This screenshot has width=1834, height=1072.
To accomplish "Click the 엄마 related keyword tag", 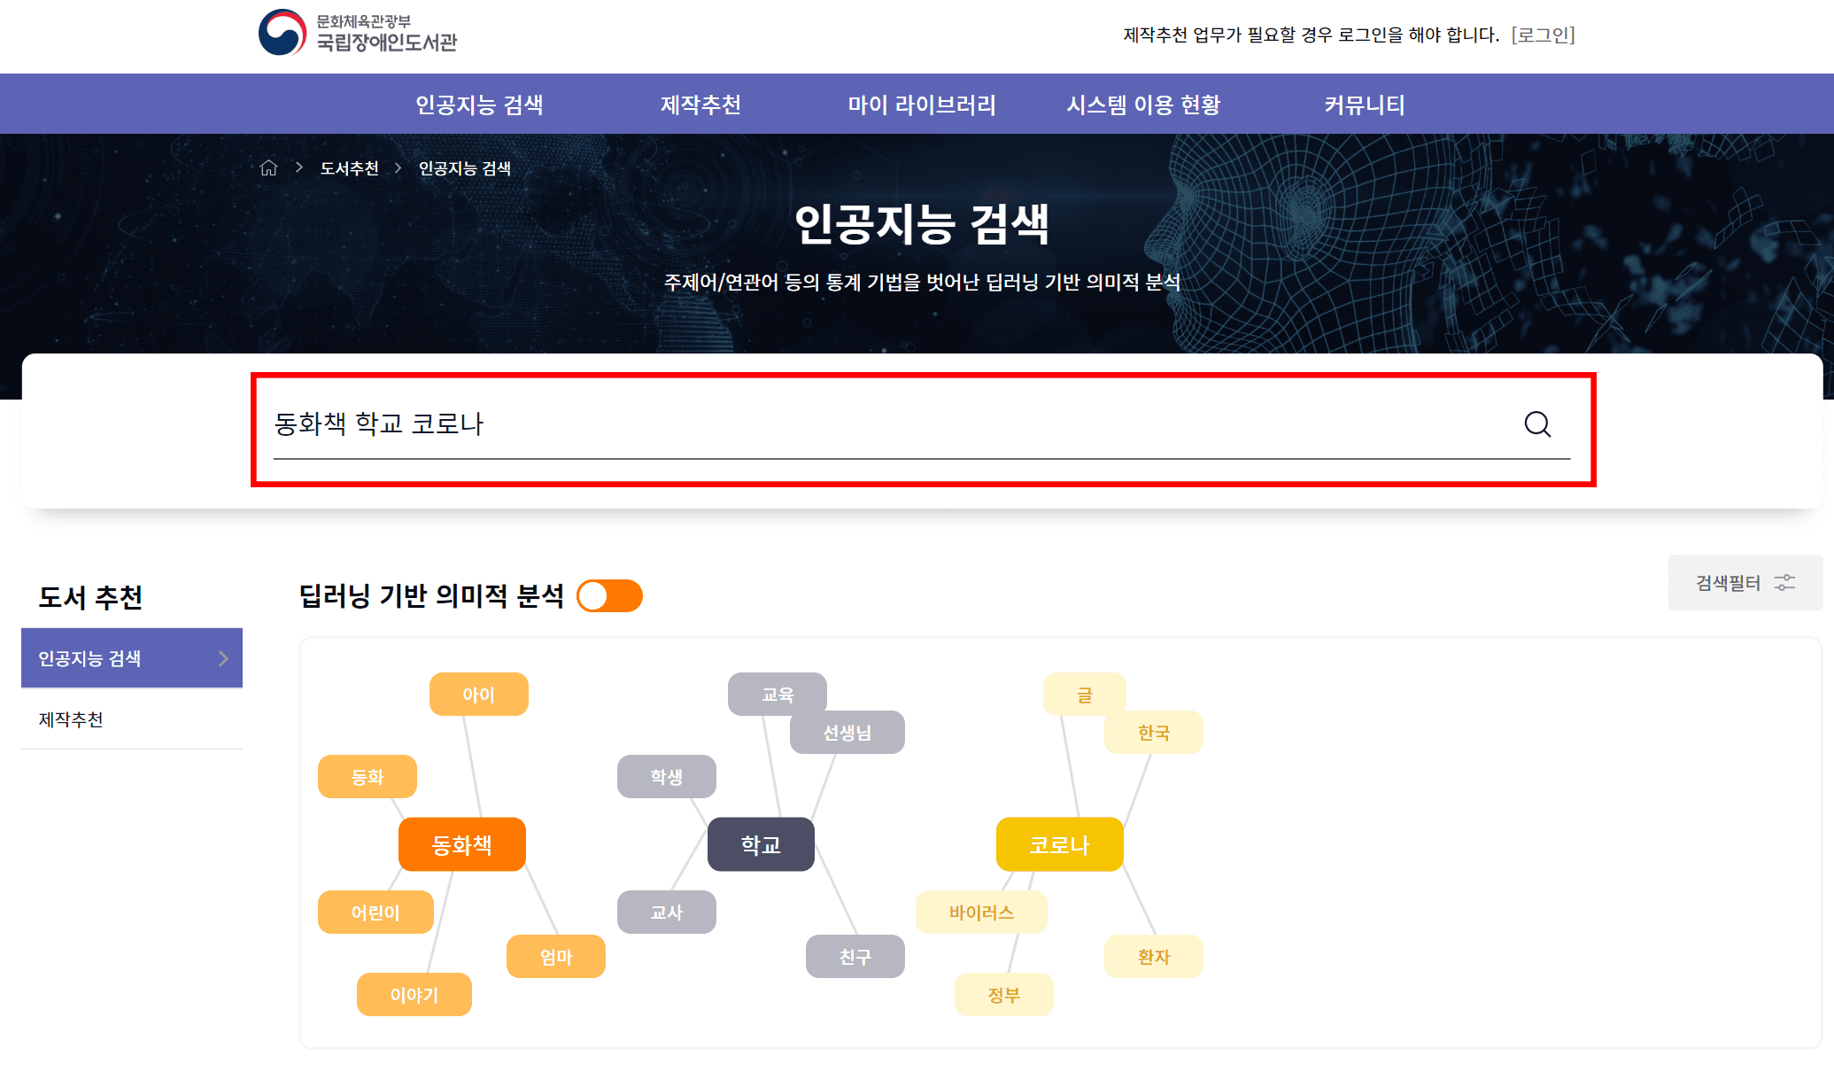I will (x=556, y=956).
